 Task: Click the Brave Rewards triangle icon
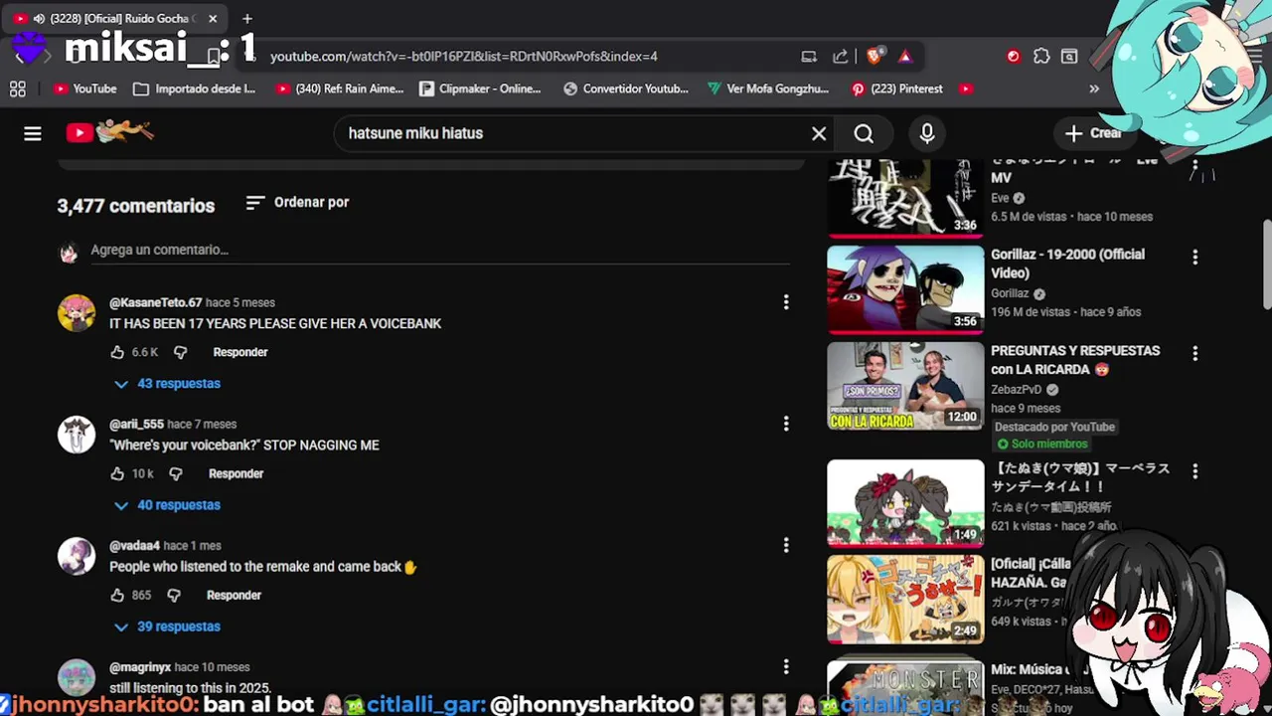coord(905,57)
